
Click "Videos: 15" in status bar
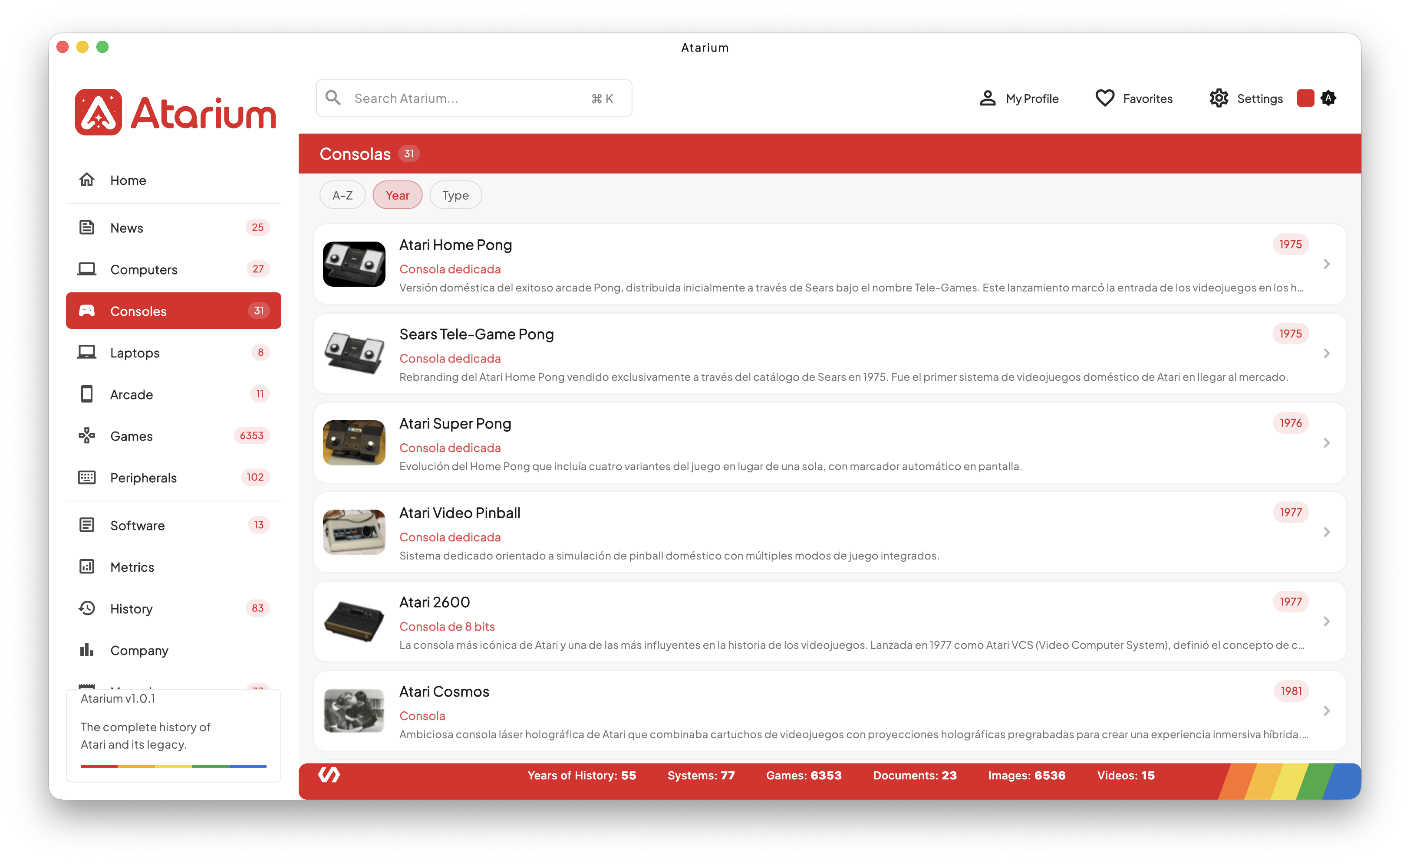click(1126, 776)
